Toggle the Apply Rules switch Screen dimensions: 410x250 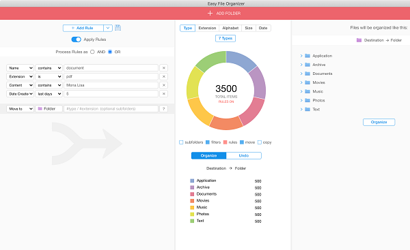tap(76, 40)
